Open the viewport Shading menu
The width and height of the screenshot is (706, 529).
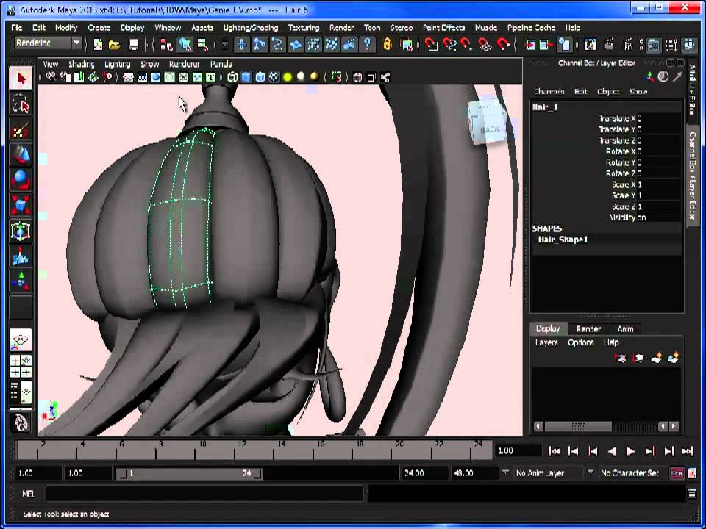[x=82, y=64]
